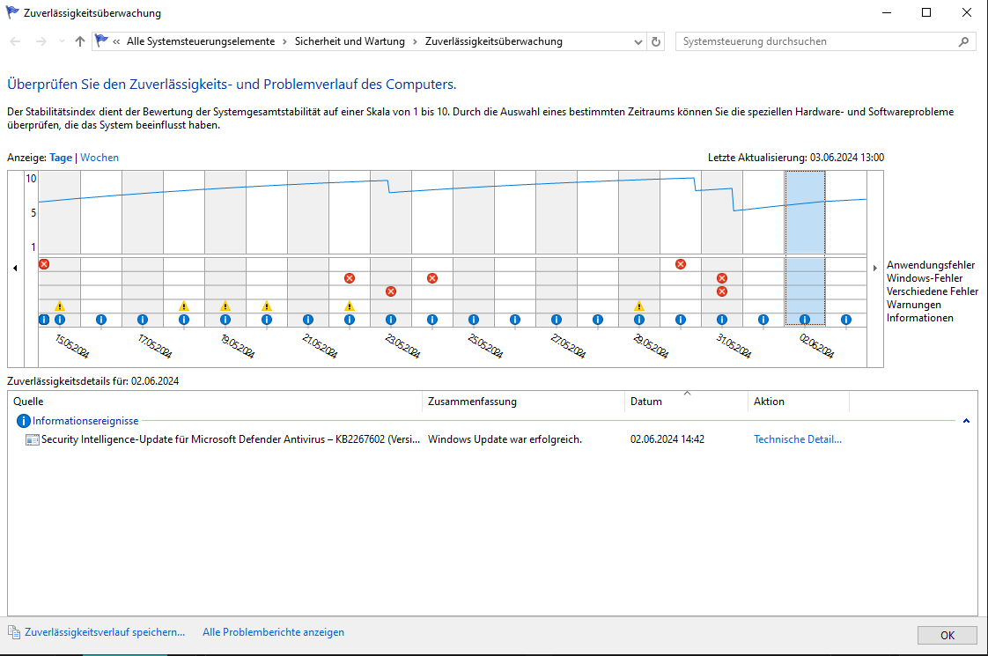Select the warning icon on 22.05.2024
988x656 pixels.
tap(350, 306)
